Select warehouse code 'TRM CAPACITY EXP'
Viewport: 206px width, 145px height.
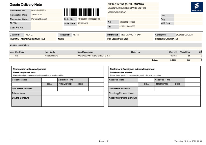[131, 35]
